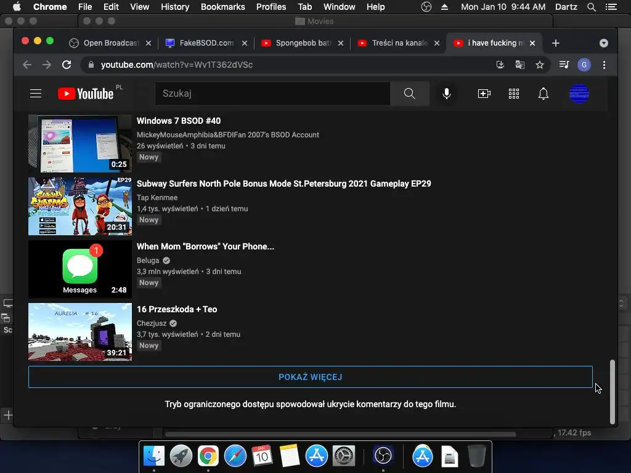The image size is (631, 473).
Task: Open the YouTube account avatar menu
Action: (579, 94)
